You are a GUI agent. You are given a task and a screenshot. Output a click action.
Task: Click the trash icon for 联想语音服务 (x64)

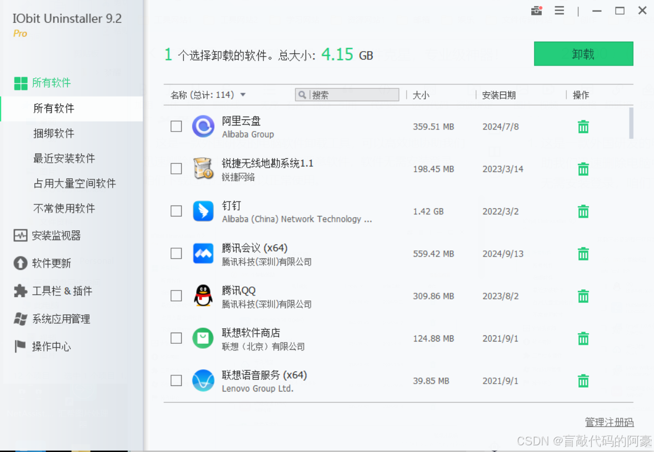583,381
